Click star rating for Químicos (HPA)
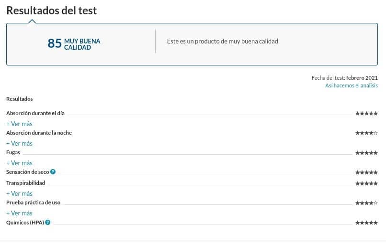386x245 pixels. [366, 223]
